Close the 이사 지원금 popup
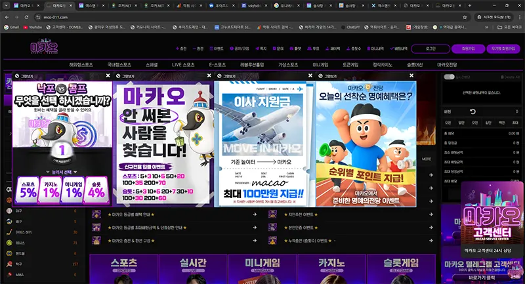The width and height of the screenshot is (525, 284). click(x=310, y=76)
